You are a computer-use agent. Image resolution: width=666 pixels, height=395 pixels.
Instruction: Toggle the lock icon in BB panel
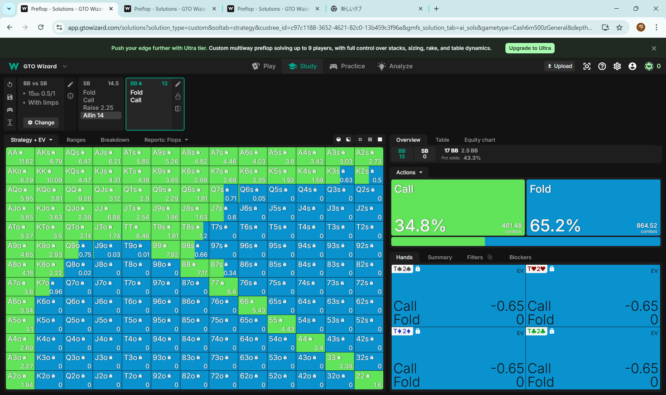pyautogui.click(x=178, y=96)
